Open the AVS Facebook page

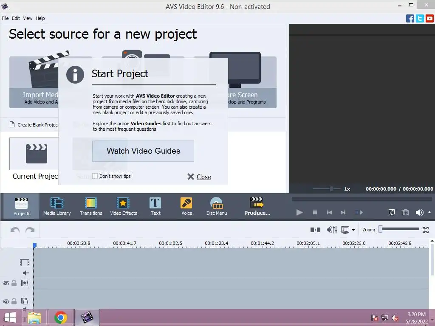410,19
